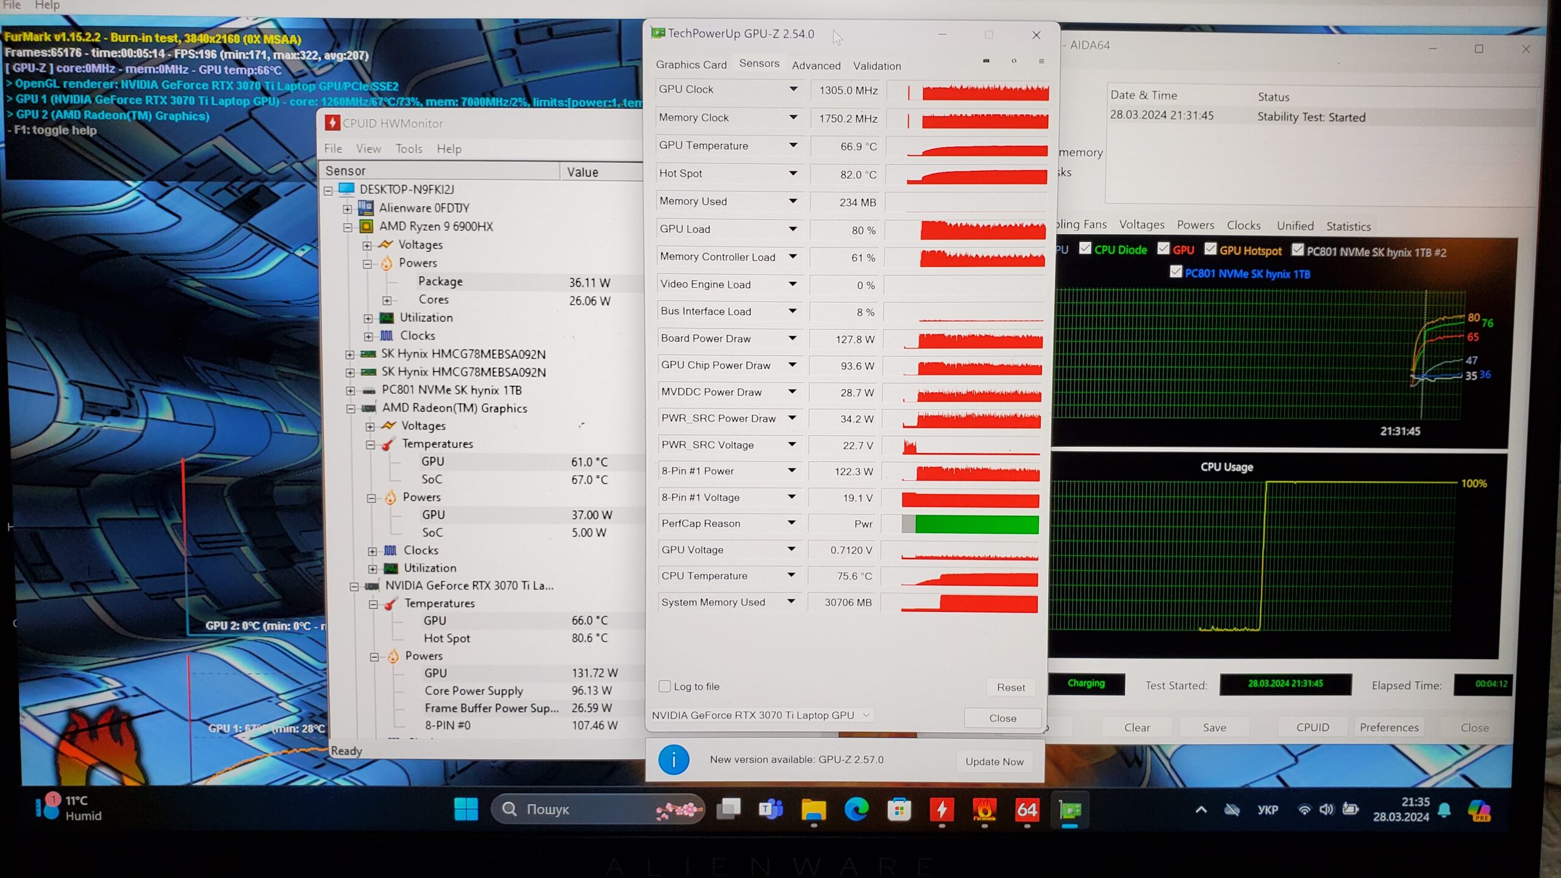Screen dimensions: 1561x878
Task: Toggle GPU Hotspot checkbox in AIDA64
Action: click(1211, 249)
